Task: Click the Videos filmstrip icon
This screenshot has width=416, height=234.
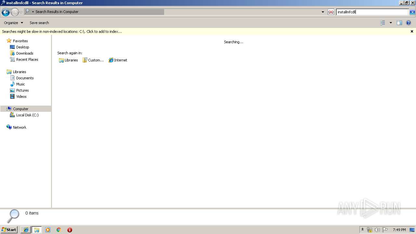Action: coord(12,97)
